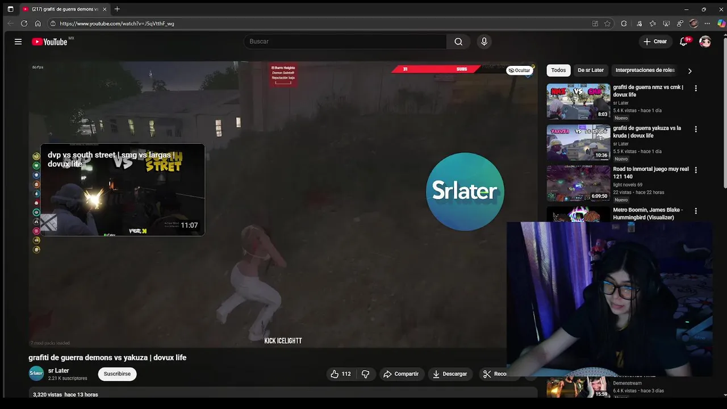
Task: View site information lock icon
Action: click(53, 23)
